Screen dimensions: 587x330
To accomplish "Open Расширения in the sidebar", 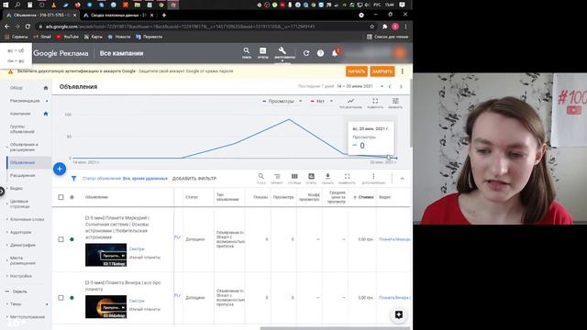I will [23, 175].
